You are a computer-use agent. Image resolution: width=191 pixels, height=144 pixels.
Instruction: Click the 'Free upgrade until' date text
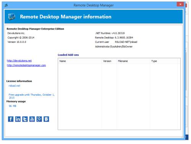(x=31, y=96)
